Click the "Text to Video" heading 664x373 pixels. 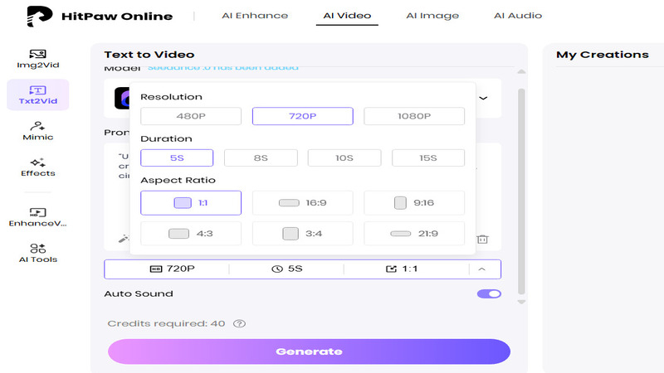(149, 55)
